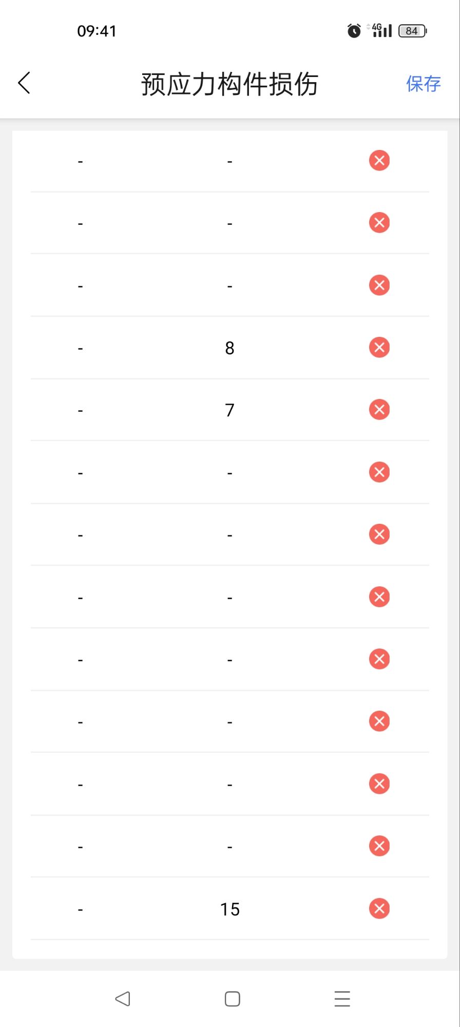Tap the first row's middle dash cell

point(229,162)
